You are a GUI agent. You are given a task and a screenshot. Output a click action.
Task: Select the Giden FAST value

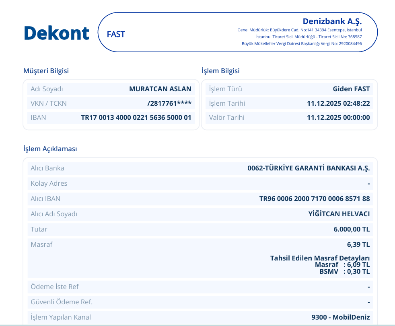(x=351, y=89)
